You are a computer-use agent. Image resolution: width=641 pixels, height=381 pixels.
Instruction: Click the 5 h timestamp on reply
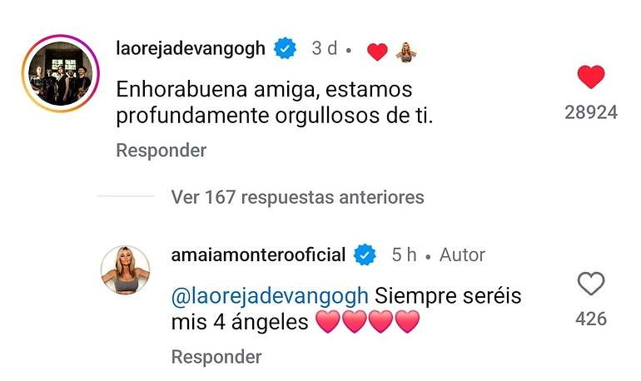coord(404,255)
